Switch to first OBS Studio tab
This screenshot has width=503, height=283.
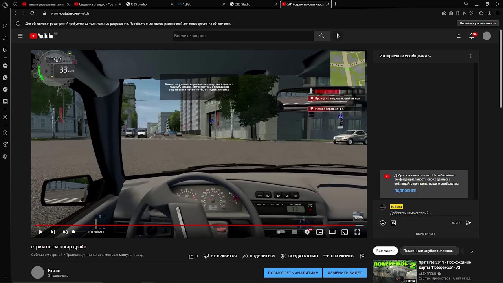149,4
